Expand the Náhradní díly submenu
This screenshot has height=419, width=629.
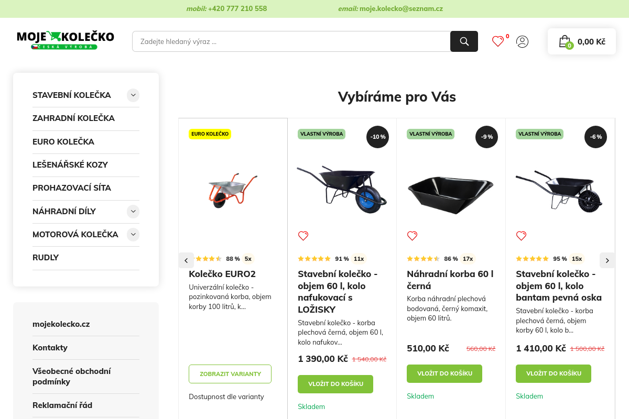click(x=133, y=212)
